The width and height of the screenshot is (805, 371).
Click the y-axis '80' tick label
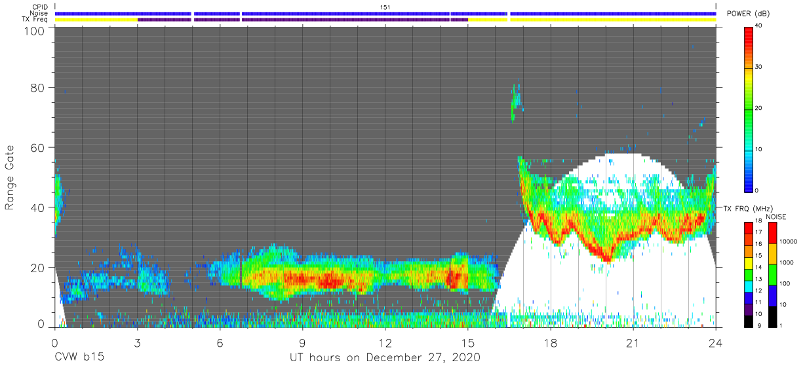click(39, 87)
